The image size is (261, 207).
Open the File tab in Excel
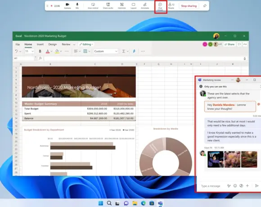pyautogui.click(x=18, y=45)
